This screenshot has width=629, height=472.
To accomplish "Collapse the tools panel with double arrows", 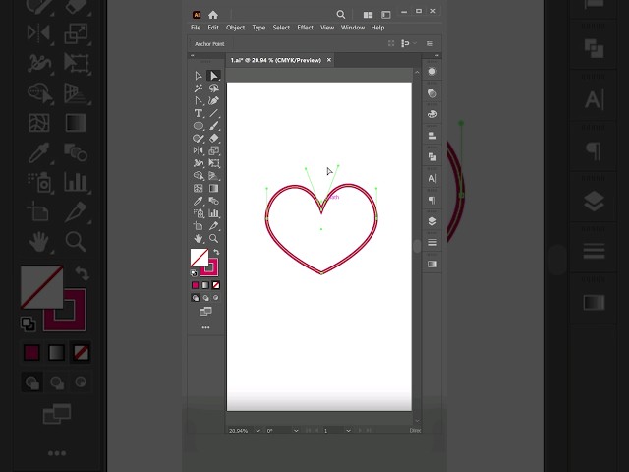I will click(193, 56).
